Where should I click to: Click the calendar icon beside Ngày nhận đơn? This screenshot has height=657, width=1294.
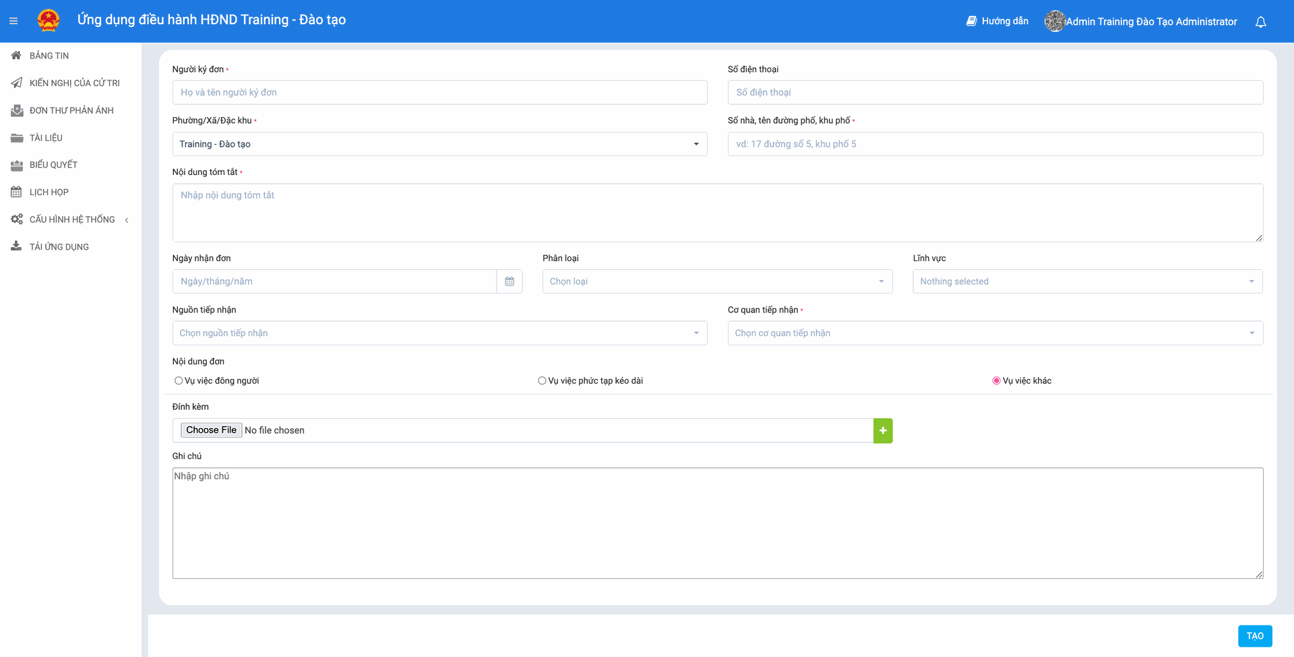(510, 281)
